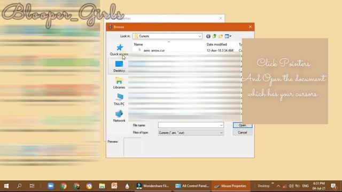Screen dimensions: 342x192
Task: Close the Browse dialog
Action: tap(250, 27)
